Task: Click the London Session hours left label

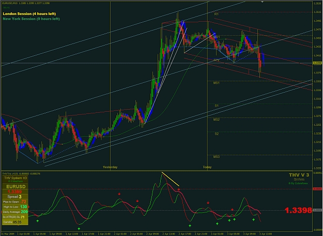Action: pos(29,14)
